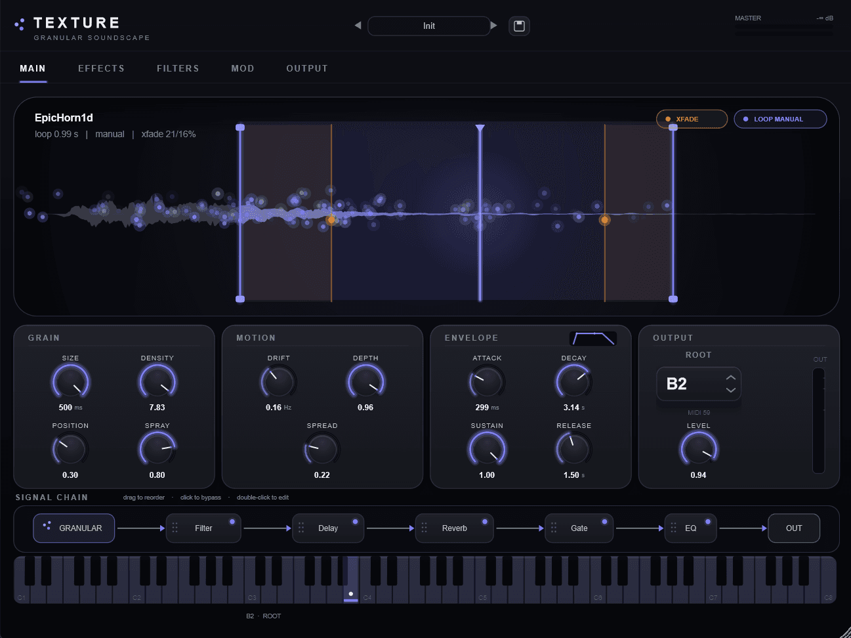Click the loop start bottom handle
Screen dimensions: 851x638
pyautogui.click(x=240, y=299)
